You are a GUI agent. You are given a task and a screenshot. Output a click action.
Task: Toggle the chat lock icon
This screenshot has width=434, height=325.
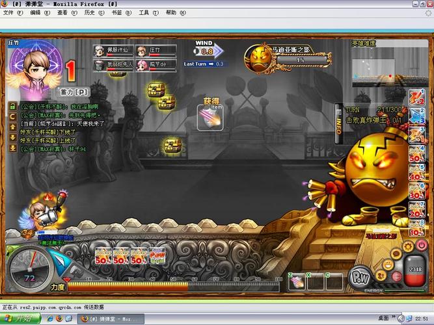[x=12, y=106]
